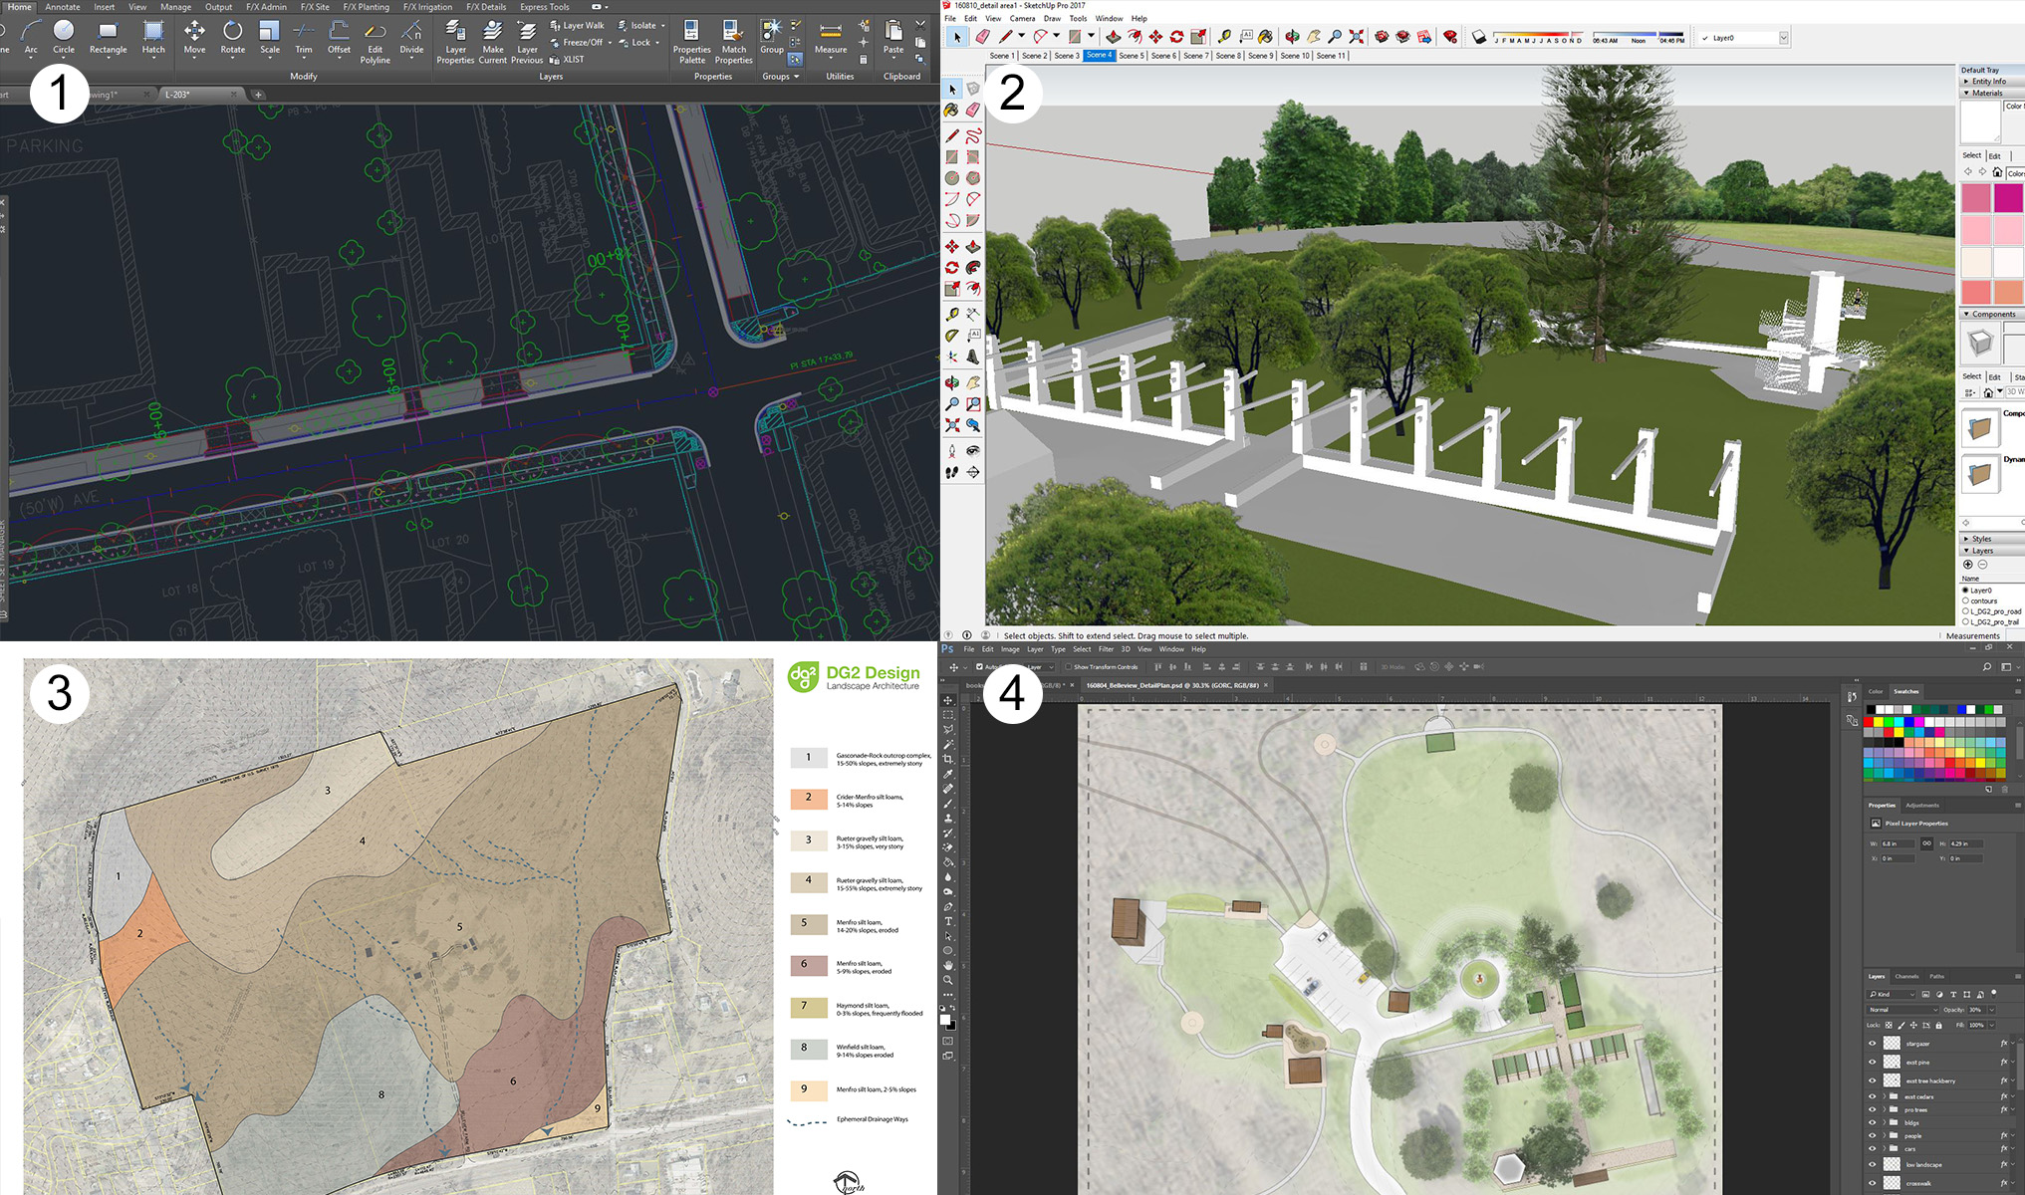
Task: Select the contours layer radio in SketchUp
Action: click(x=1965, y=600)
